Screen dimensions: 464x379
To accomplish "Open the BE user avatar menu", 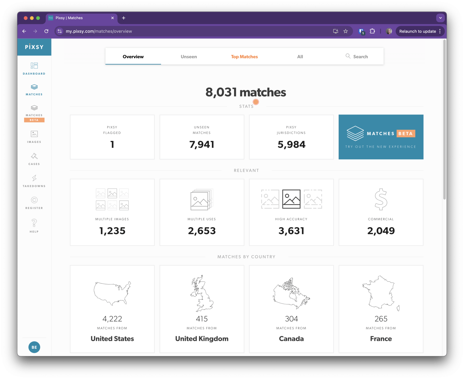I will pos(34,347).
